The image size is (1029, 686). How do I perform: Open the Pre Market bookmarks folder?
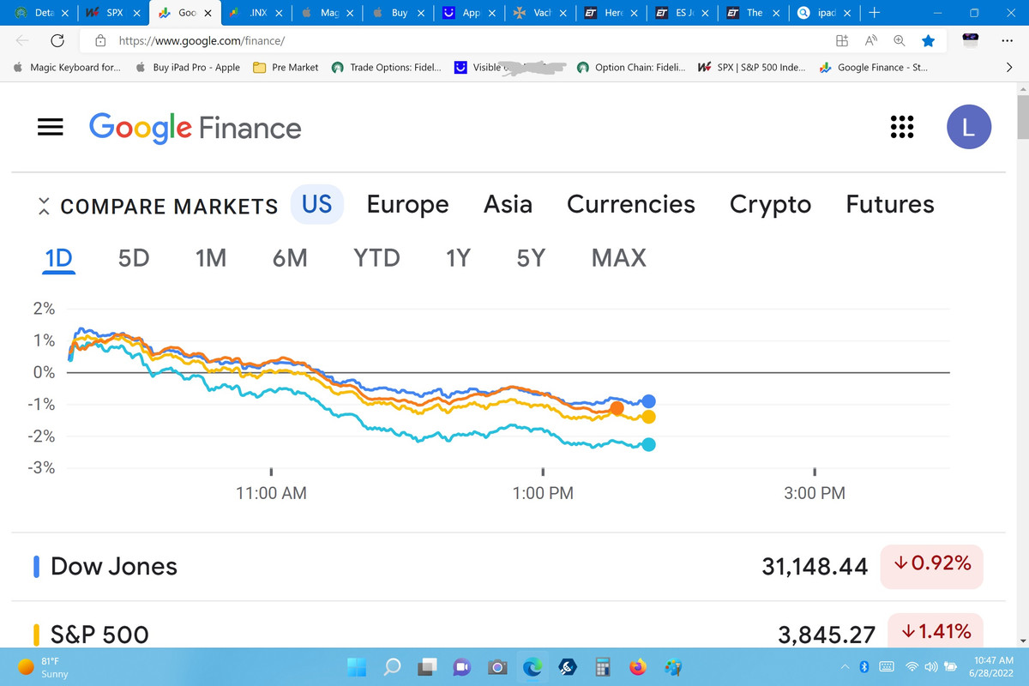coord(286,67)
